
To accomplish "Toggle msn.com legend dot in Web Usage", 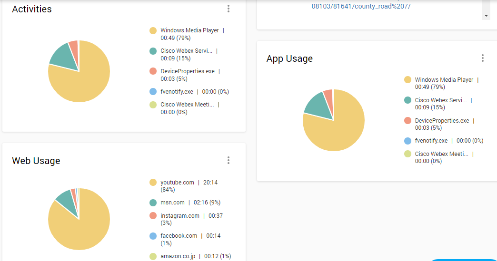I will [x=153, y=203].
